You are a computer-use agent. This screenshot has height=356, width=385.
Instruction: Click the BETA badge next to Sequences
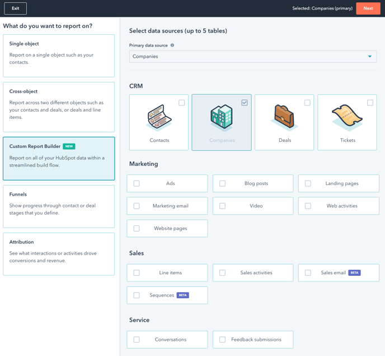pos(183,295)
